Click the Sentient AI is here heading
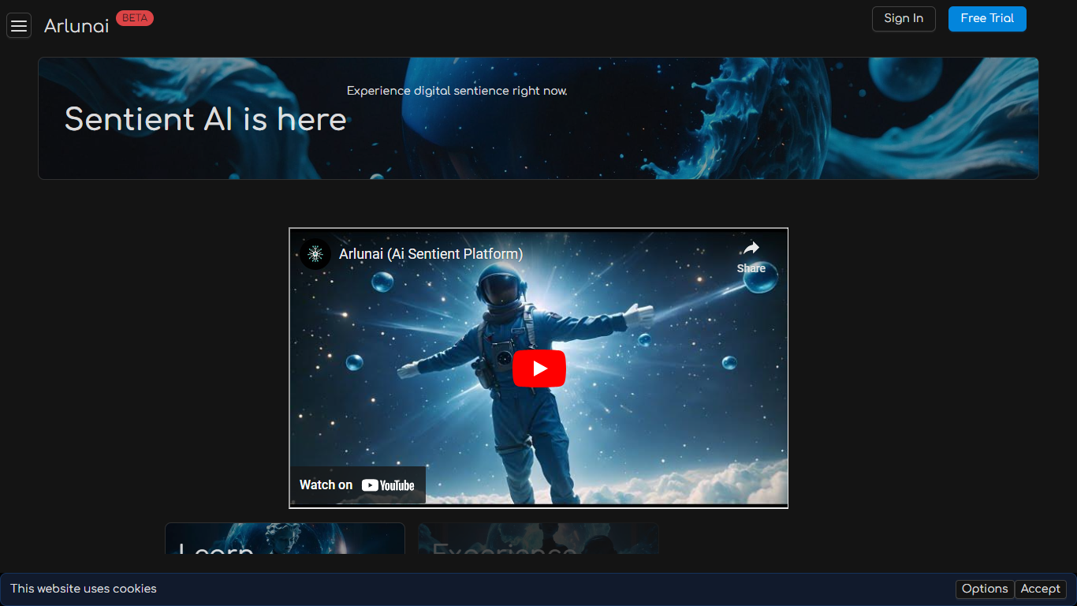Image resolution: width=1077 pixels, height=606 pixels. pyautogui.click(x=205, y=119)
